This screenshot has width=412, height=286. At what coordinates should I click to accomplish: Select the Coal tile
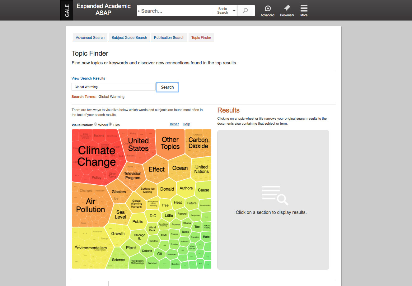164,235
